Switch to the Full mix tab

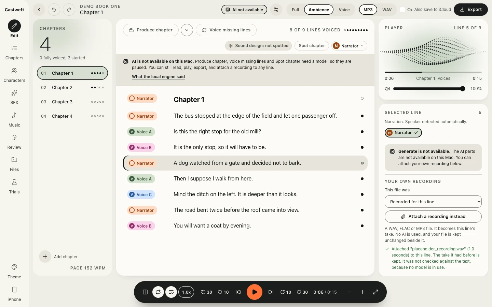coord(295,10)
